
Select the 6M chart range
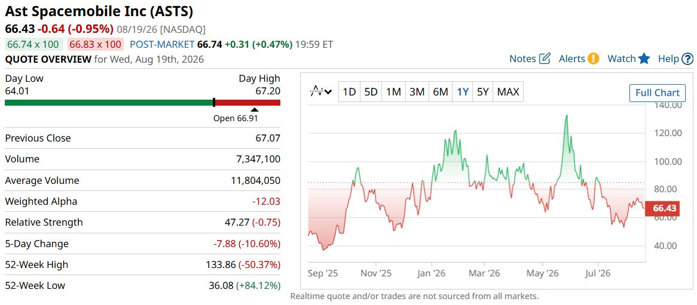click(x=441, y=92)
